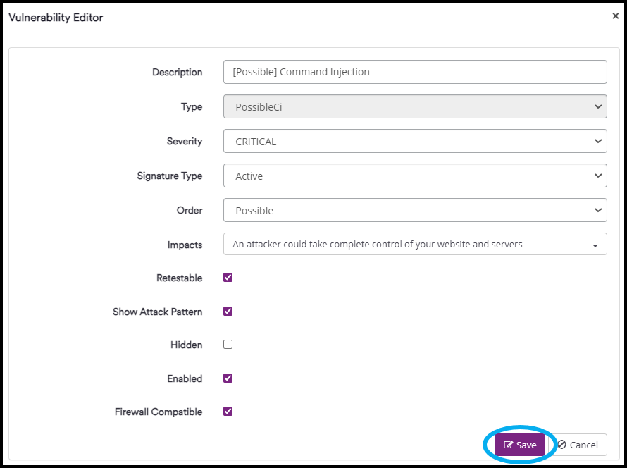Open the Severity dropdown

[415, 141]
